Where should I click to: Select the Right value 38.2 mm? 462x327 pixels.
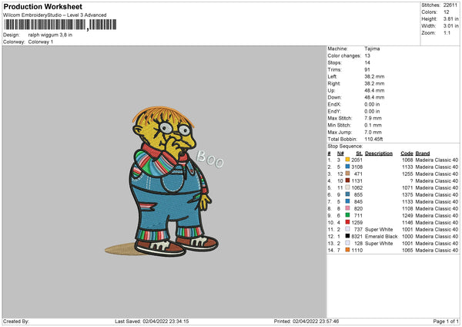pos(374,83)
